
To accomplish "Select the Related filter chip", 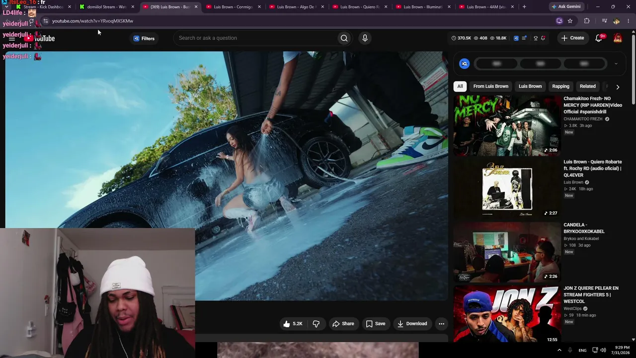I will click(587, 87).
